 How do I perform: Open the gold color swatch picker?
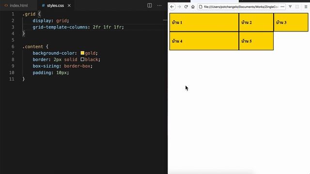tap(82, 53)
